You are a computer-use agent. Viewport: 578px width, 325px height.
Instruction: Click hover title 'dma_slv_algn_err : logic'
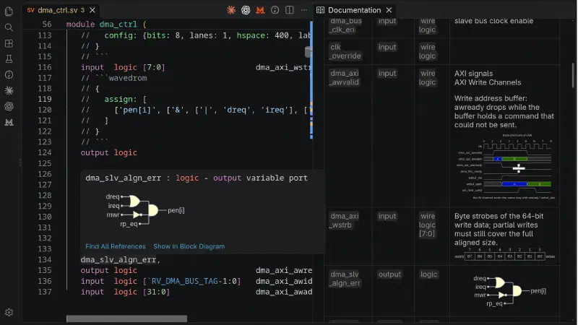pyautogui.click(x=142, y=178)
